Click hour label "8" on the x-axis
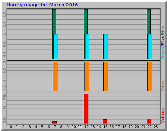 pos(61,127)
